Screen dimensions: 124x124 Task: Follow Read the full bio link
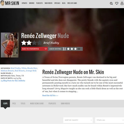(x=50, y=95)
